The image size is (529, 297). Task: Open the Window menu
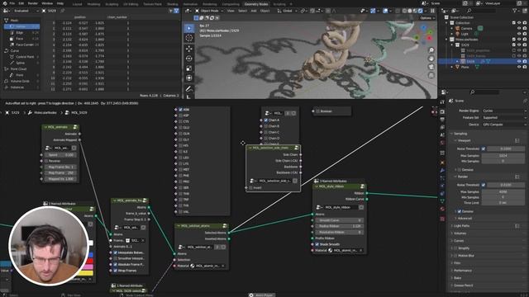coord(47,3)
